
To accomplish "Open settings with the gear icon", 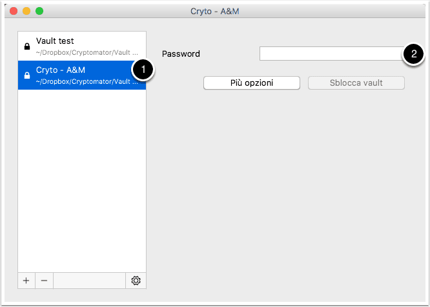I will (x=136, y=281).
